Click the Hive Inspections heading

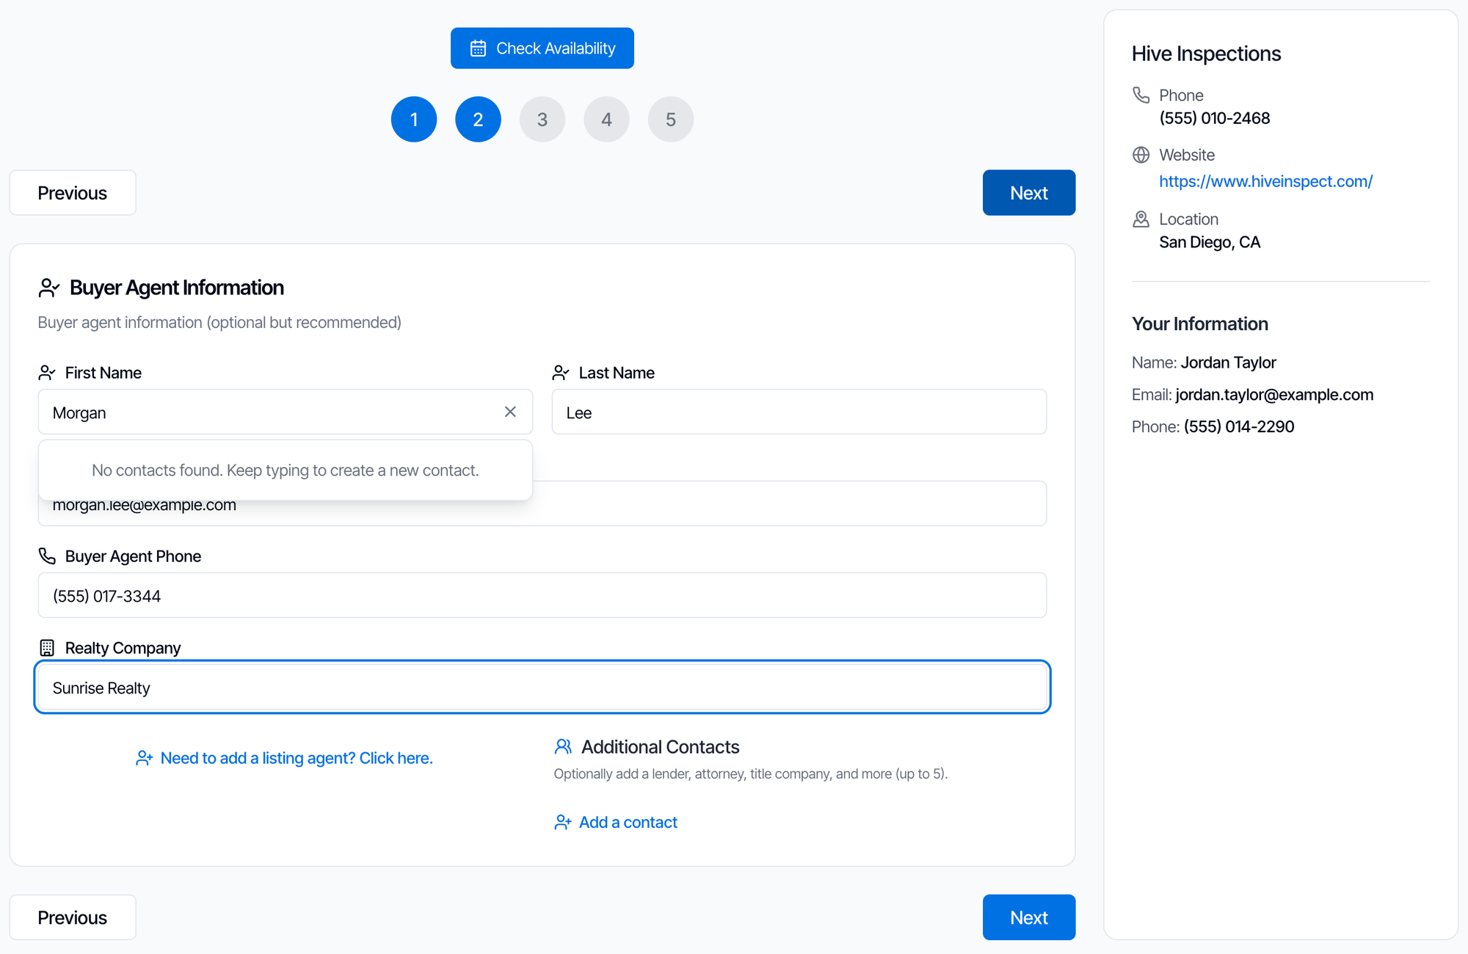(1206, 54)
